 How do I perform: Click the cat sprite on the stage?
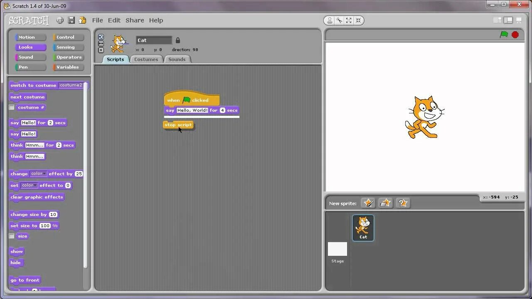pos(424,117)
